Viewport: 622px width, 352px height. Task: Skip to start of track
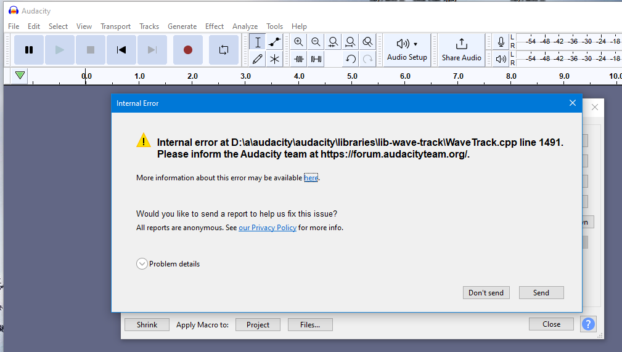[121, 50]
